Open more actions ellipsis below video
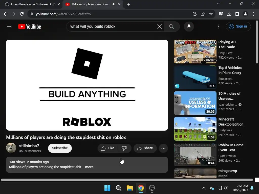Viewport: 259px width, 194px height. point(163,148)
